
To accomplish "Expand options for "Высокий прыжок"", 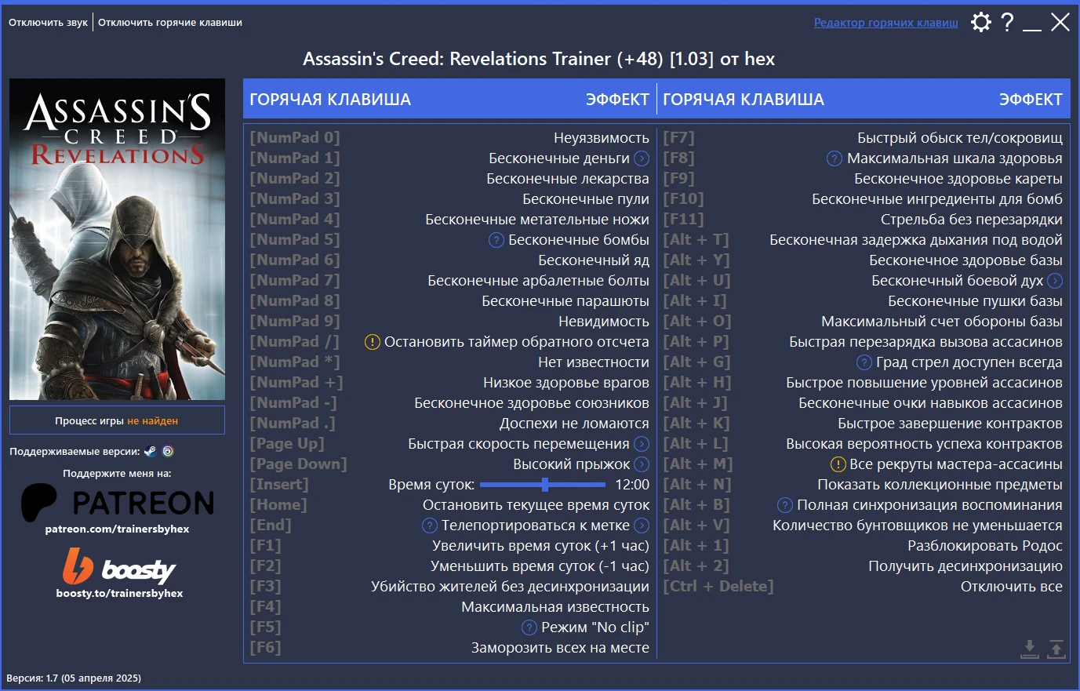I will point(642,464).
